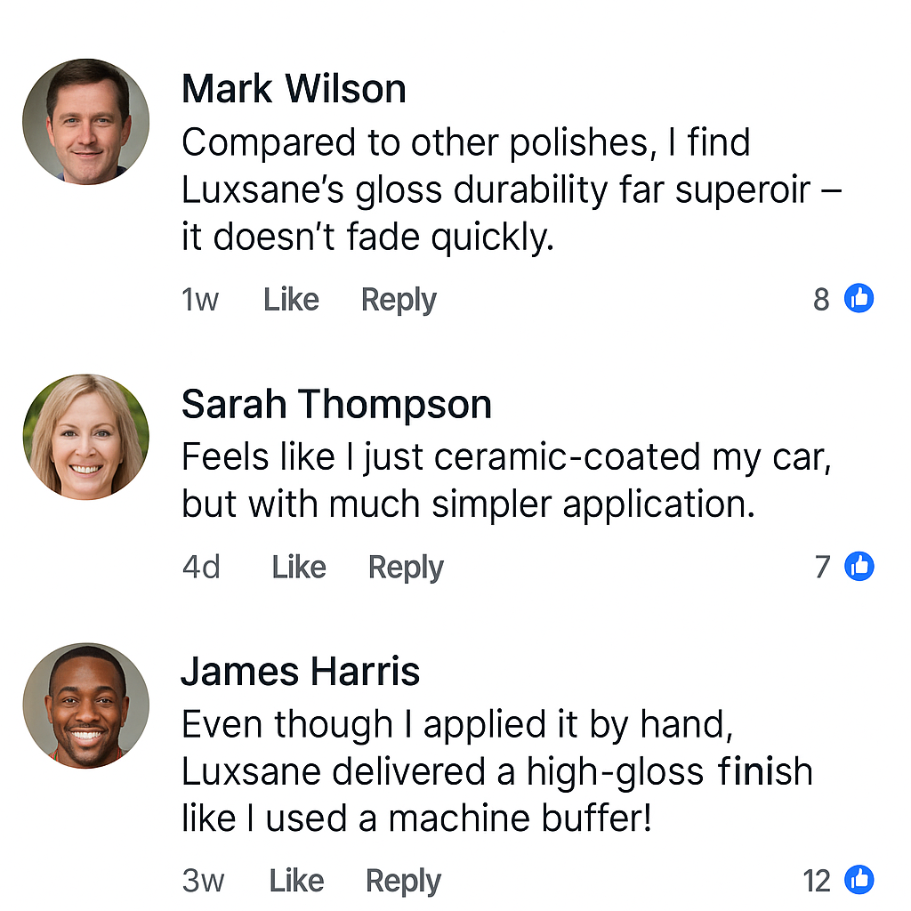This screenshot has width=911, height=911.
Task: Click the thumbs-up icon on Sarah Thompson's comment
Action: point(859,566)
